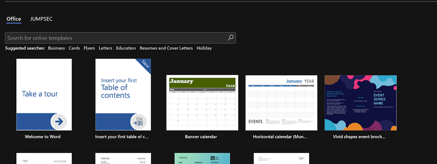The image size is (437, 164).
Task: Open the Banner calendar template thumbnail
Action: coord(202,103)
